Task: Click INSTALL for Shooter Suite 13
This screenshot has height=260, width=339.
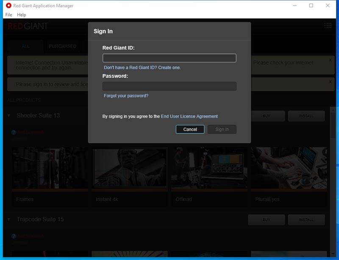Action: [x=306, y=116]
